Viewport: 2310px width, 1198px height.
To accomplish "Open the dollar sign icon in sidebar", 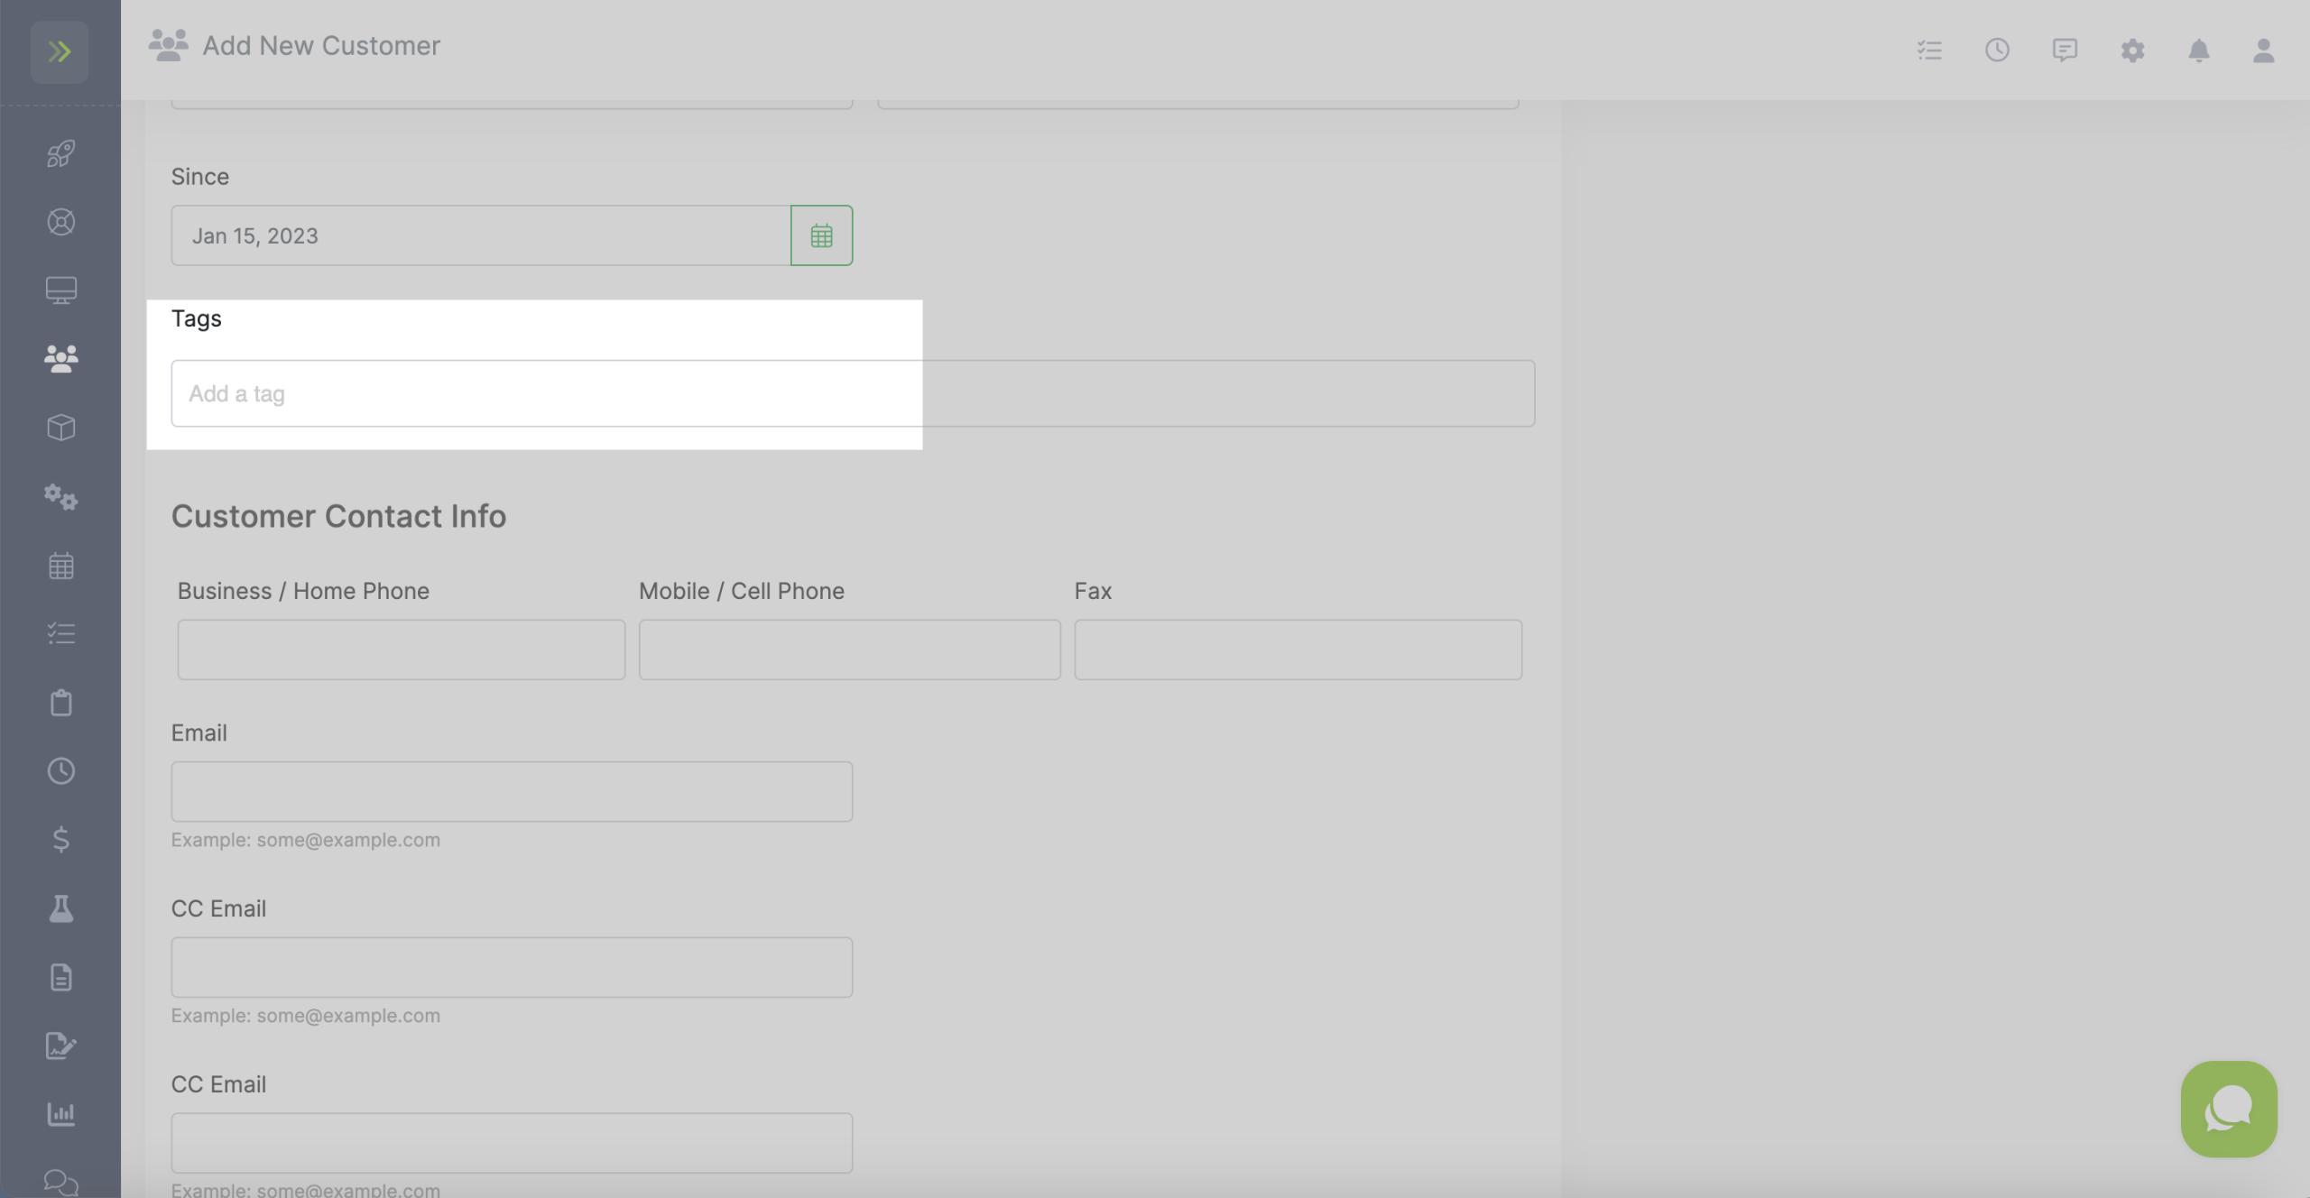I will click(x=60, y=840).
